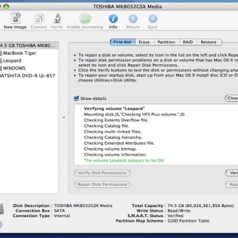
Task: Click the Disk Description 'TOSHIBA MK8032GSX Media' value
Action: click(x=83, y=206)
